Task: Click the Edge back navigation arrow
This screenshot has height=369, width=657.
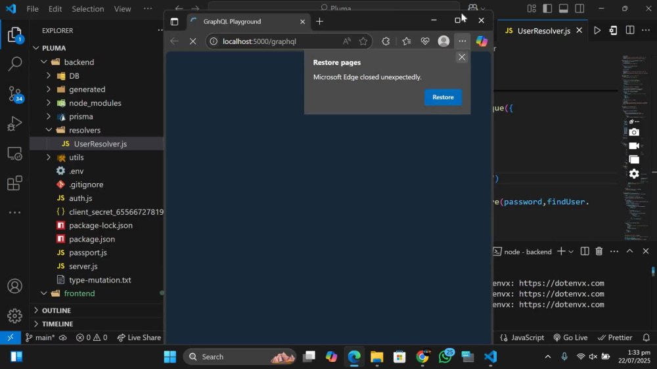Action: (x=174, y=41)
